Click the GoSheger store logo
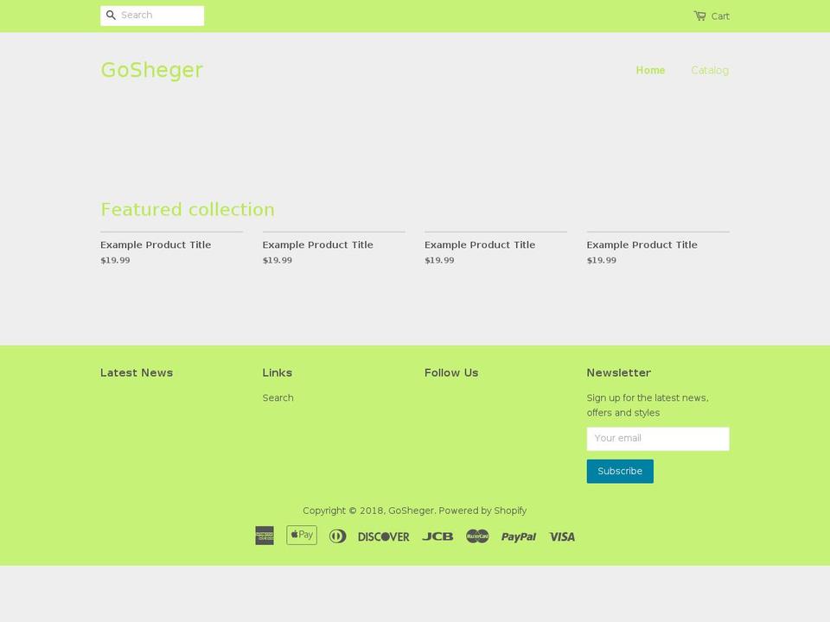This screenshot has width=830, height=622. coord(152,70)
